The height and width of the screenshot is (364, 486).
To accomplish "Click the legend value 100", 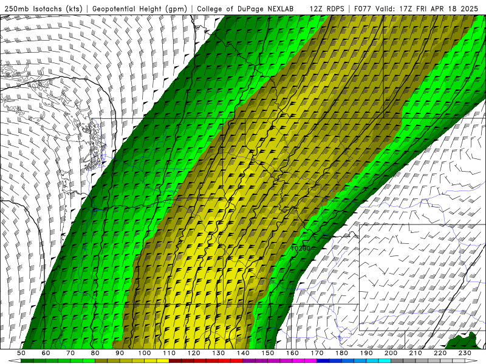I will click(145, 353).
